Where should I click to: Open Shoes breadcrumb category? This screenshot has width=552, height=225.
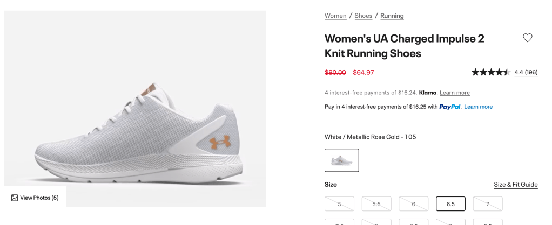click(x=363, y=16)
